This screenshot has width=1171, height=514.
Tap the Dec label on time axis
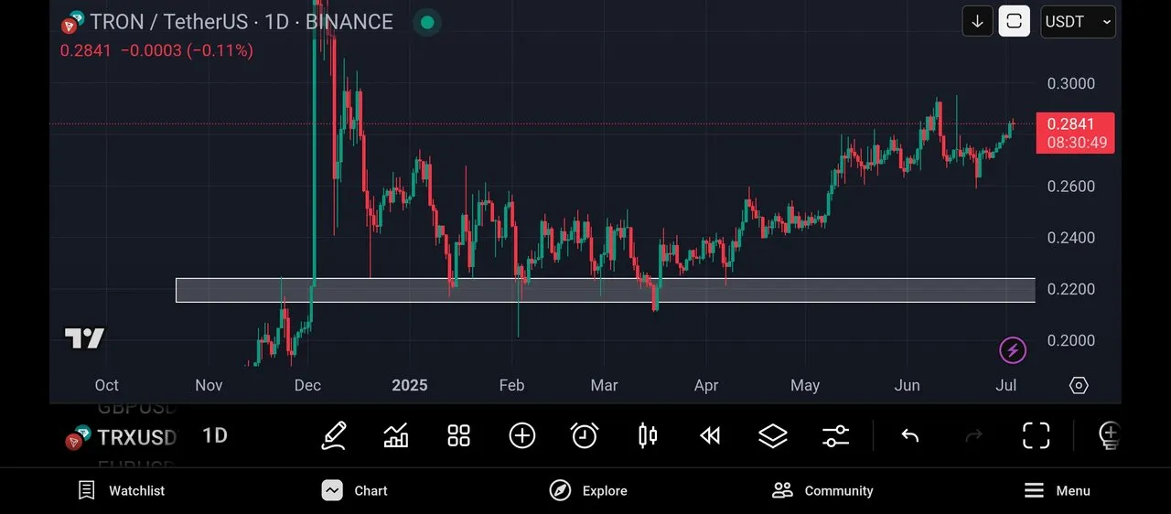click(307, 385)
